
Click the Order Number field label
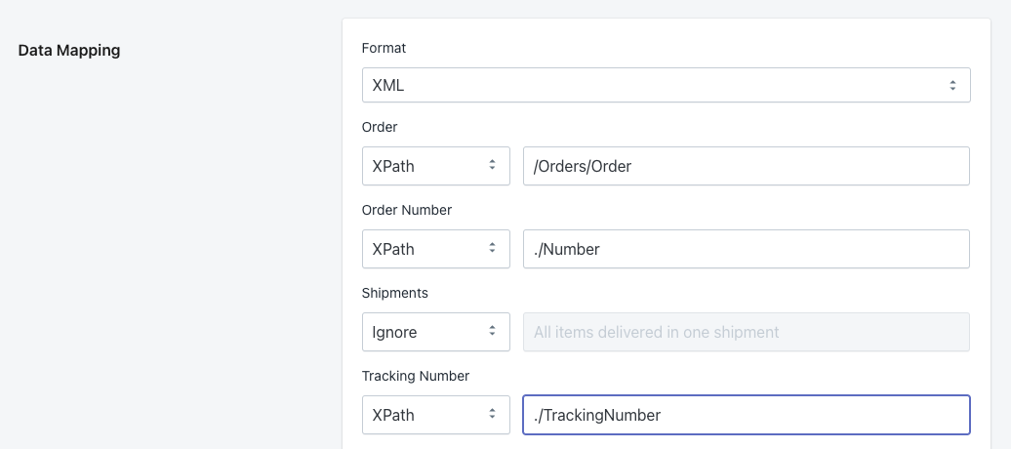point(406,210)
